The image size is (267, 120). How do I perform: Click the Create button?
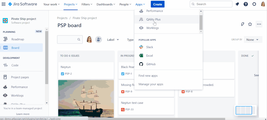(157, 4)
